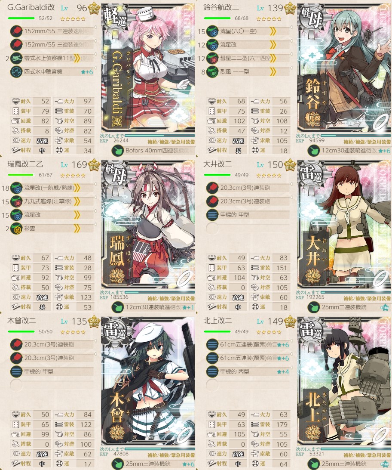Click the empty fourth equipment slot of 大井改二
Image resolution: width=392 pixels, height=470 pixels.
[212, 229]
